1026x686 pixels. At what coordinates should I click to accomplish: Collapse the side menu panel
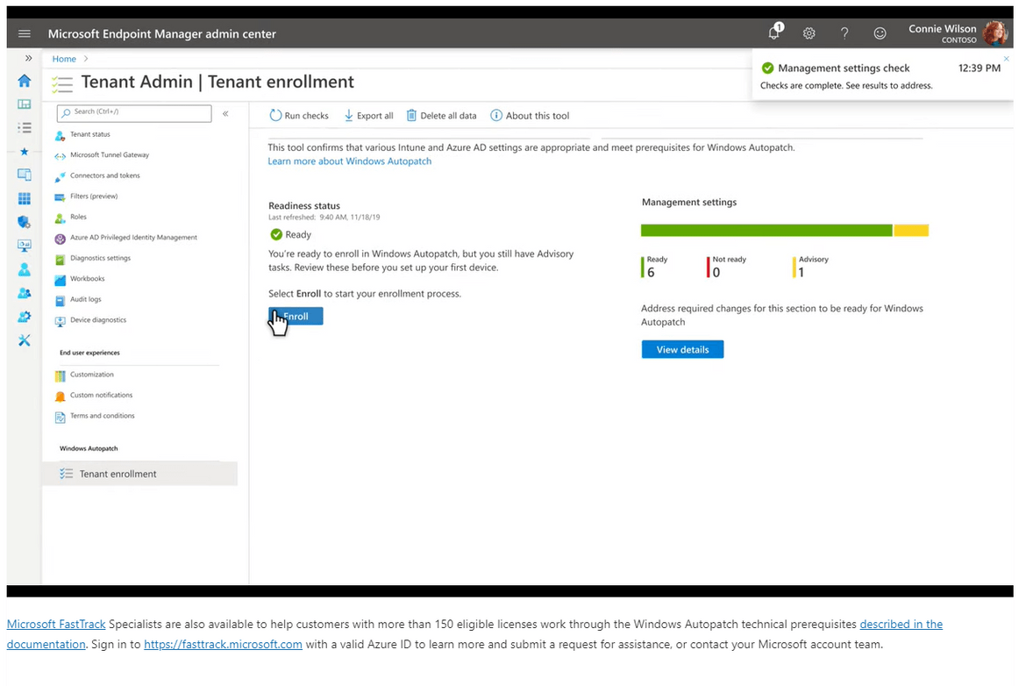click(225, 113)
